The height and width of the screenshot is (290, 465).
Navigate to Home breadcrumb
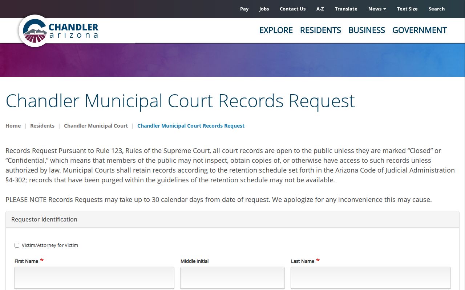click(13, 126)
